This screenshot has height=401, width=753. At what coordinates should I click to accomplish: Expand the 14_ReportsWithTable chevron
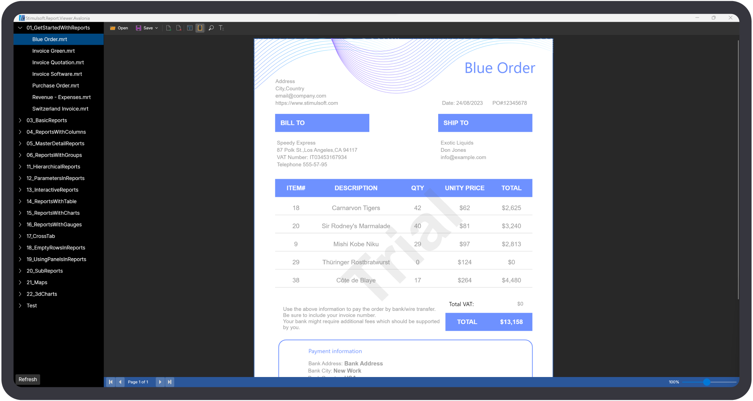tap(20, 201)
